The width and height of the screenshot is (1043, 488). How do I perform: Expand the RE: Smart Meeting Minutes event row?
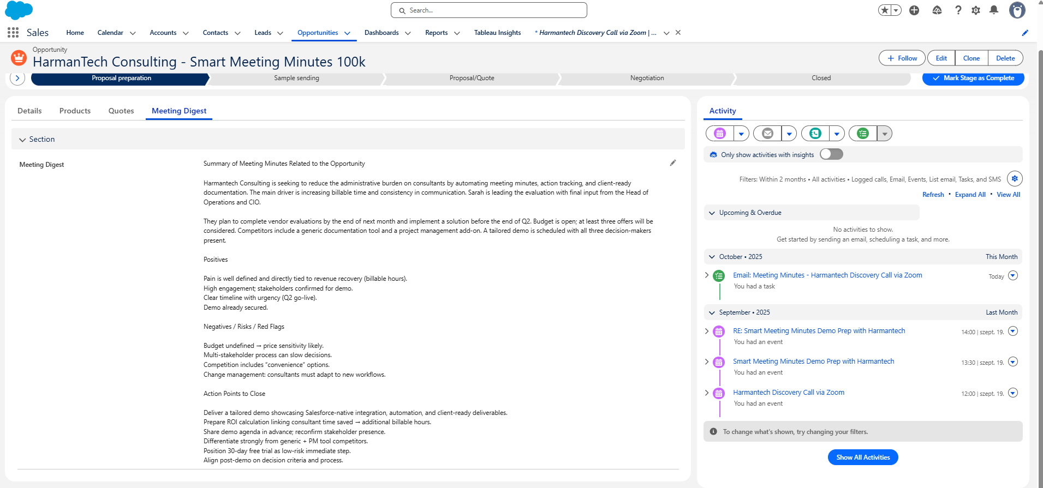point(707,331)
